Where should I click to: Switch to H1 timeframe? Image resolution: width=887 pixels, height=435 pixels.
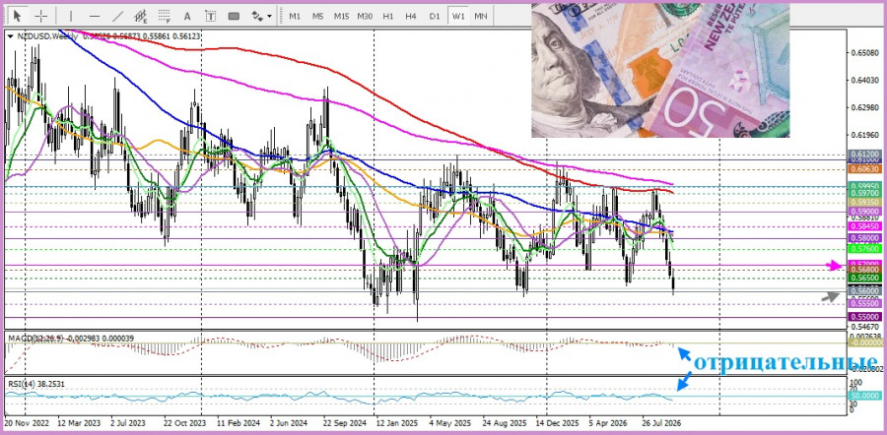pyautogui.click(x=388, y=16)
